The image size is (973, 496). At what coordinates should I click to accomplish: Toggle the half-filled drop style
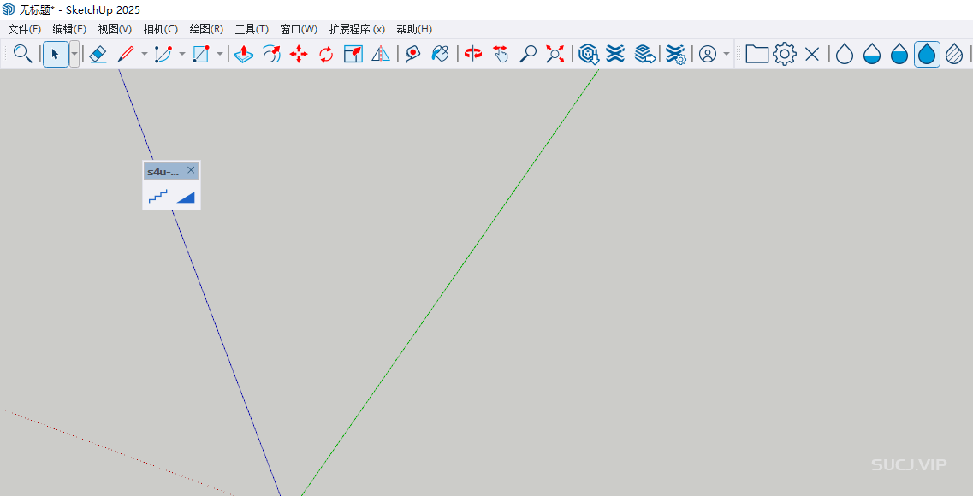point(899,54)
